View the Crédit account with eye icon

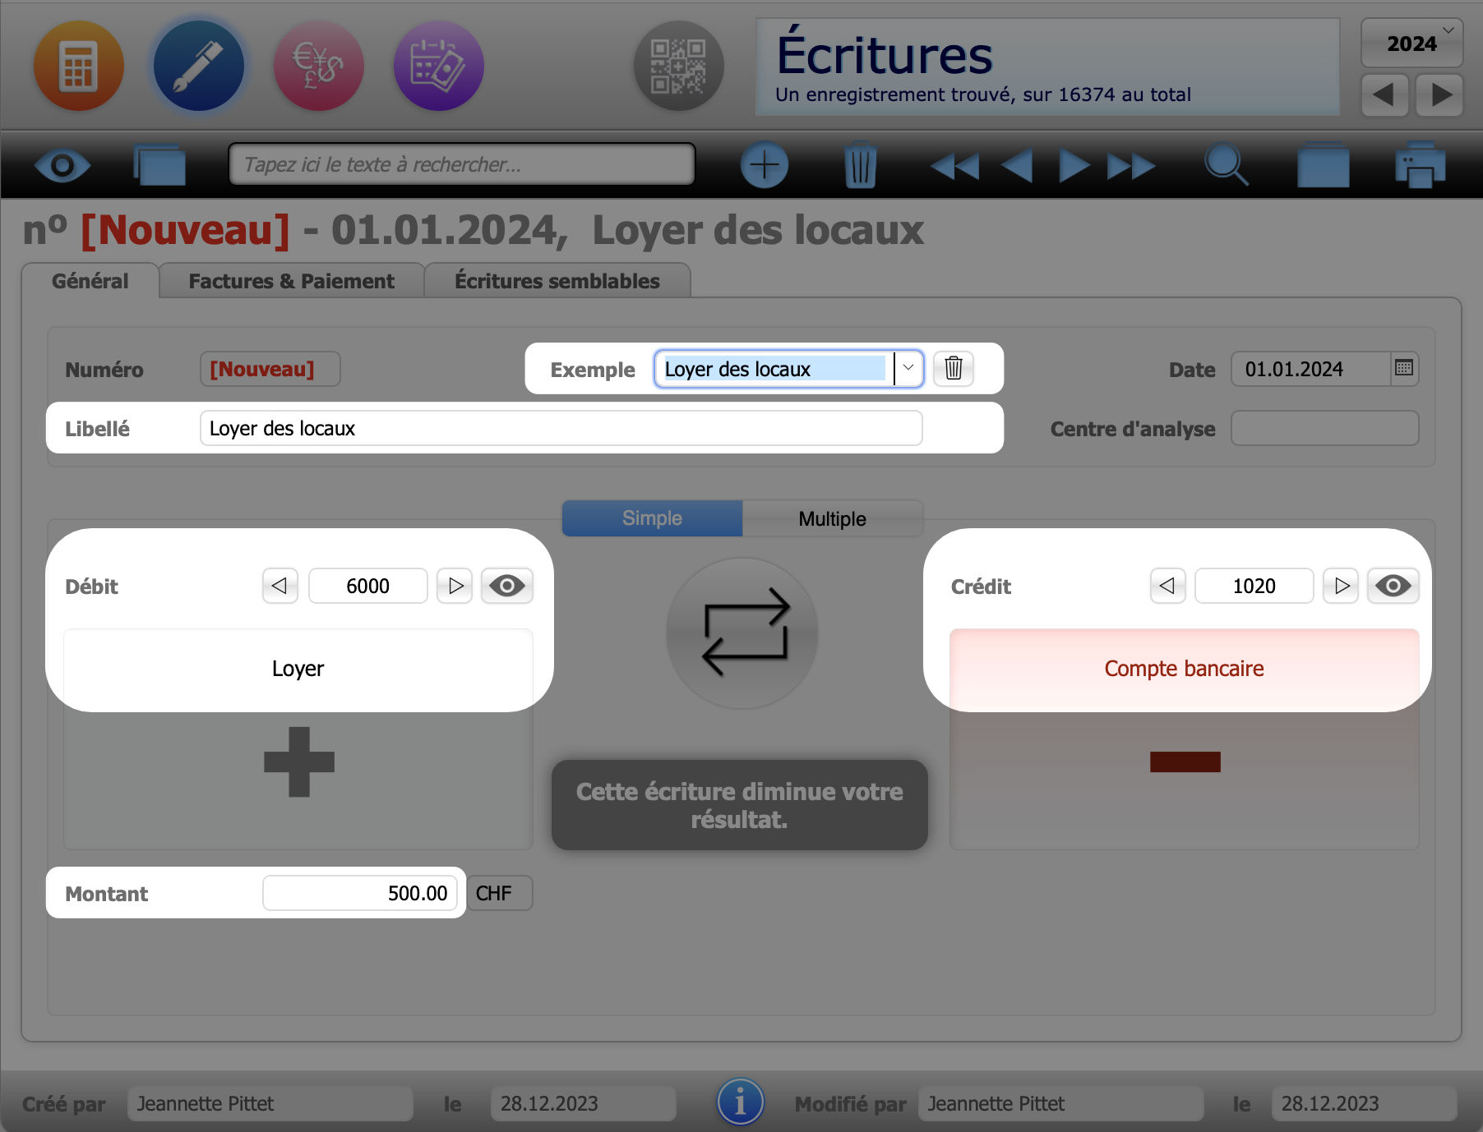point(1393,586)
